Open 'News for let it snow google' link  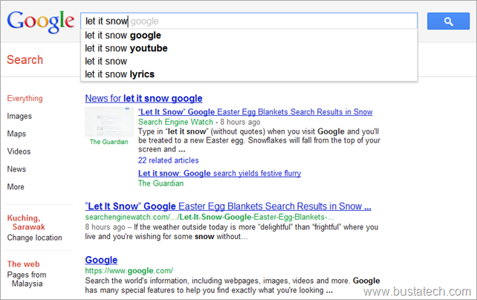coord(143,99)
